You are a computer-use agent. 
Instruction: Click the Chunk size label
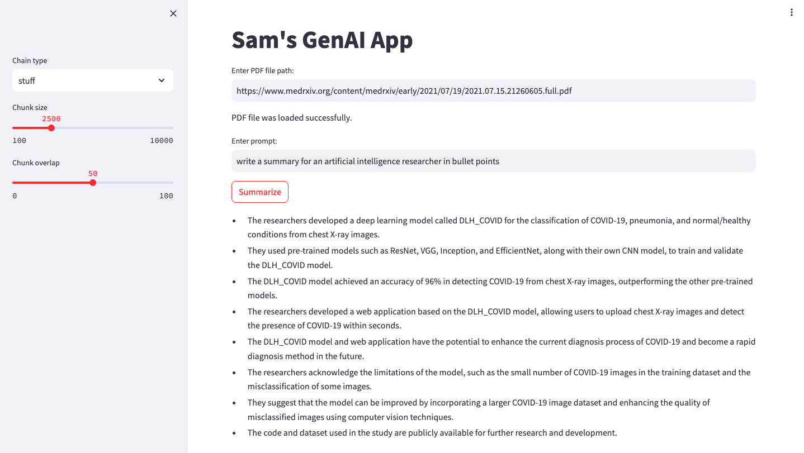pyautogui.click(x=30, y=107)
